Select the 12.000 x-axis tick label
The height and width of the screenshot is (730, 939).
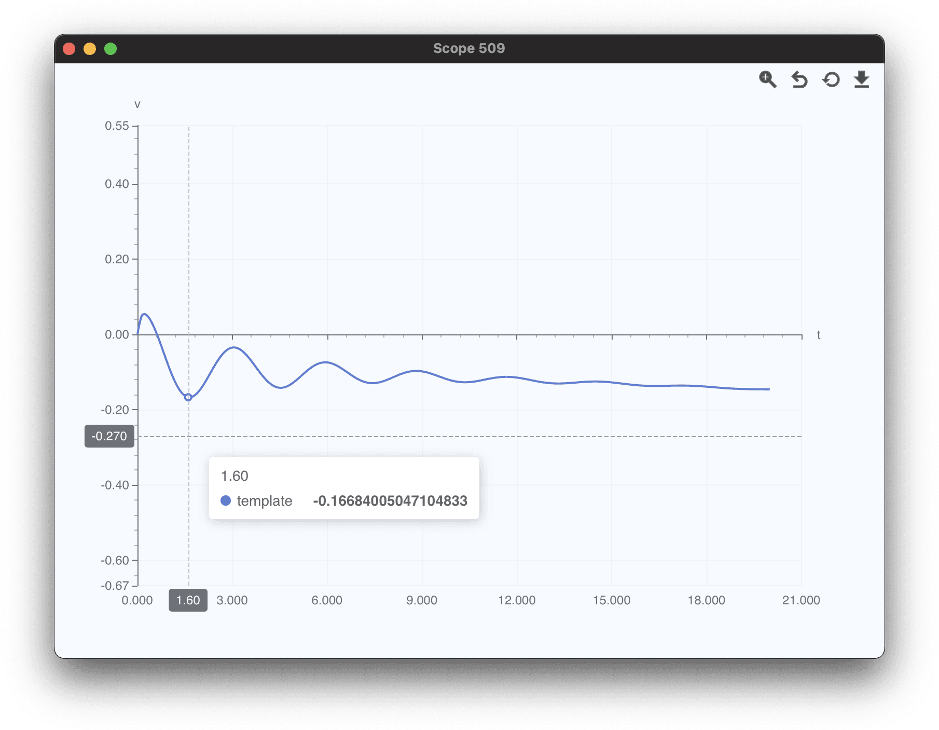point(517,600)
